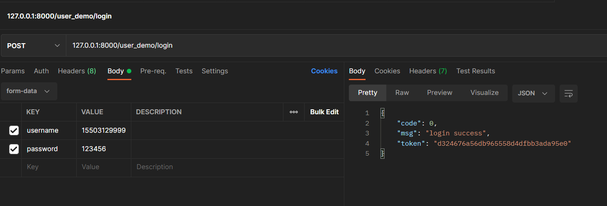The image size is (607, 206).
Task: Open the Params tab
Action: pos(13,71)
